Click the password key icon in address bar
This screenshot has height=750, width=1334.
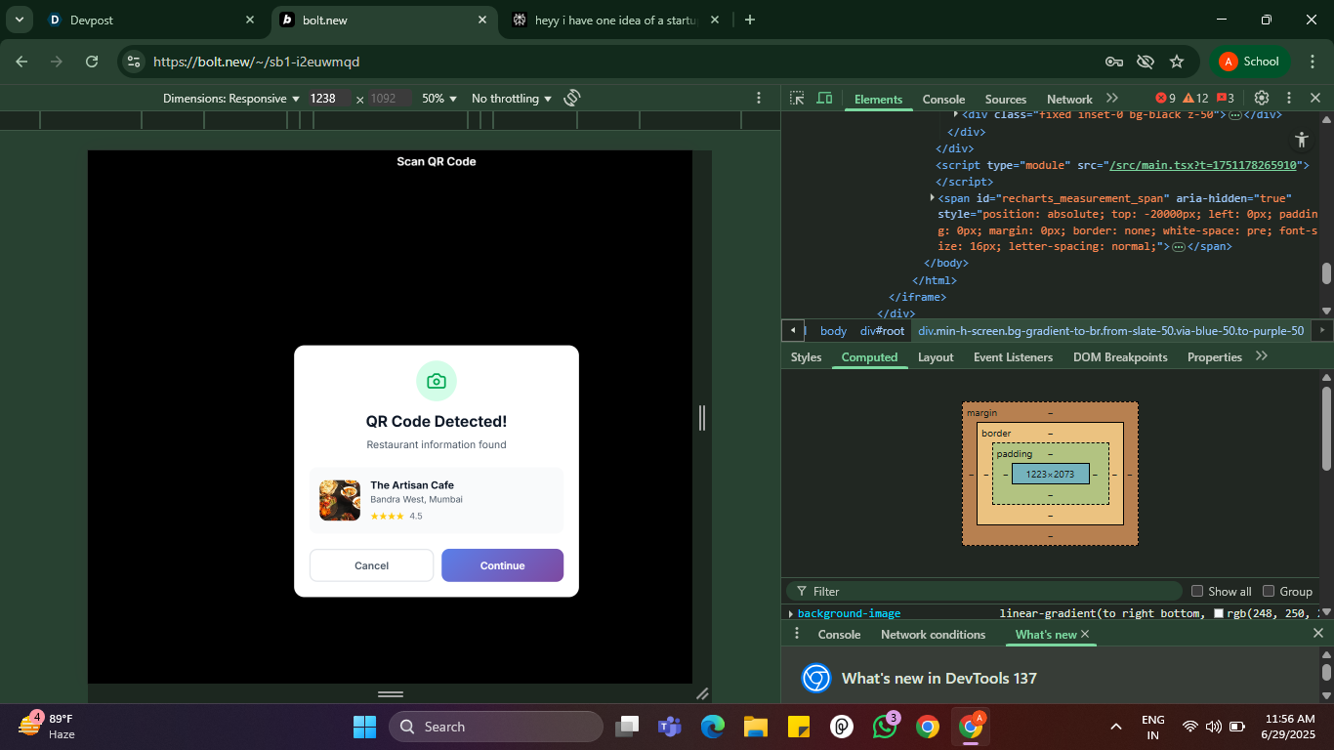pos(1113,62)
